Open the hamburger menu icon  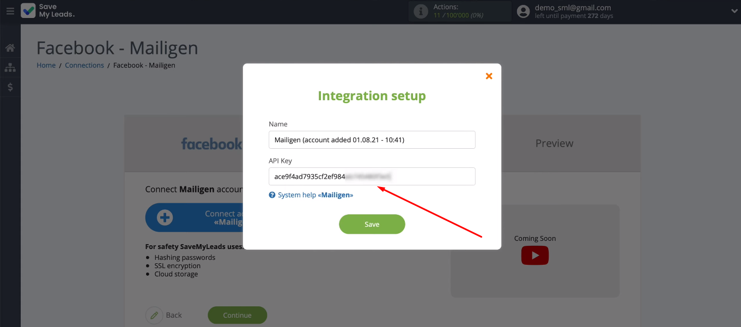(10, 11)
